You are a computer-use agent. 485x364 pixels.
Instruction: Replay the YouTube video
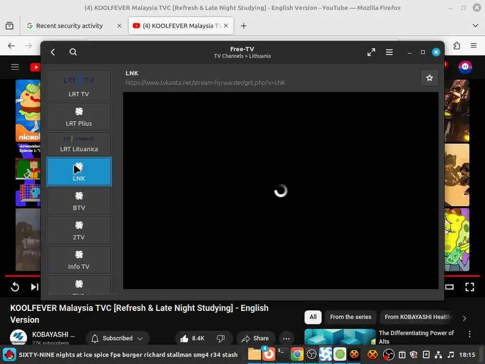(x=15, y=287)
